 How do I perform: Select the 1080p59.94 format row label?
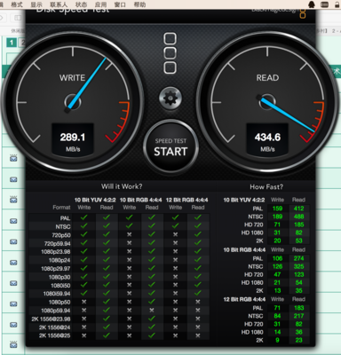pos(56,311)
